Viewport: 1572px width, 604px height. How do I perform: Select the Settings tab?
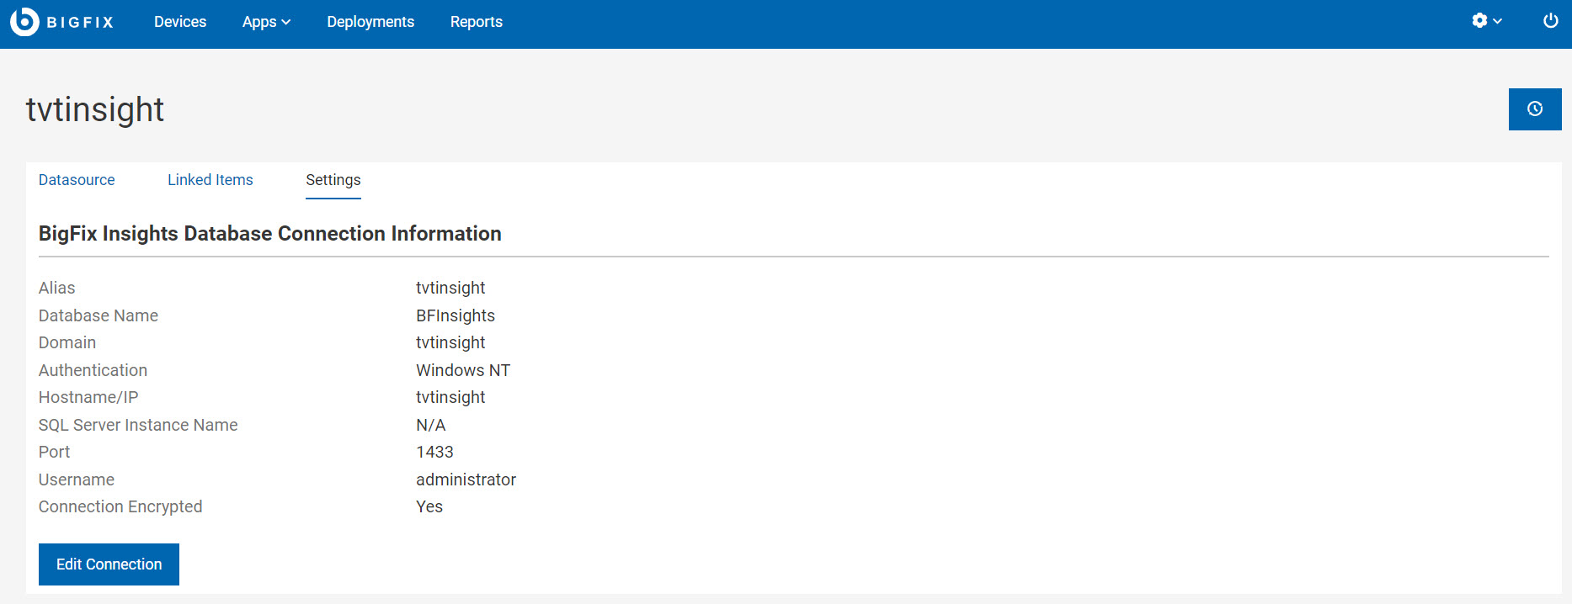333,180
